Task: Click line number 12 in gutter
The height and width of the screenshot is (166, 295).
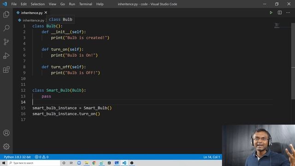Action: click(23, 90)
